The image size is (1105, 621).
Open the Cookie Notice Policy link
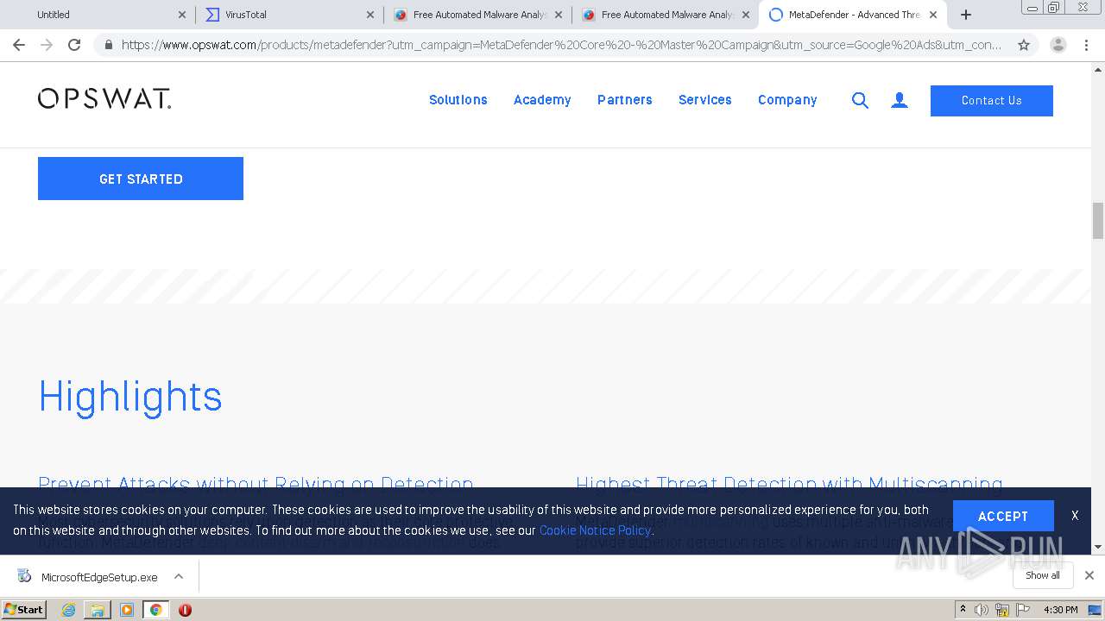click(x=595, y=530)
